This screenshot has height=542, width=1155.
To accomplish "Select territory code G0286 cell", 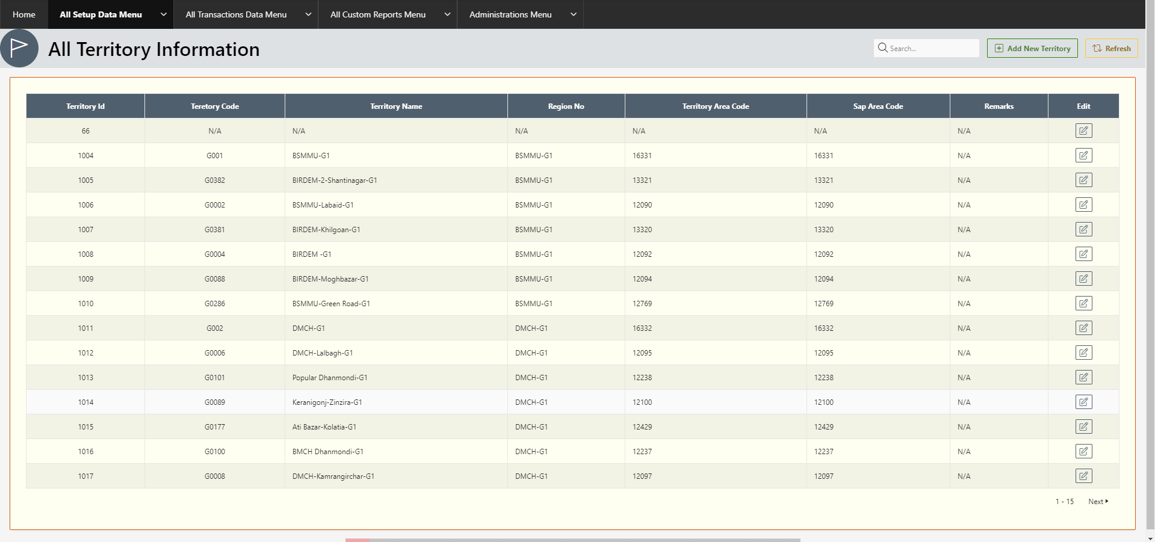I will [215, 303].
